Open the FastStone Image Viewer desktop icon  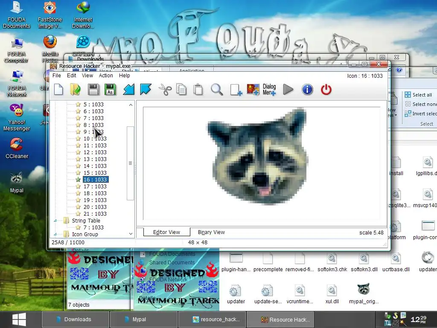(50, 15)
